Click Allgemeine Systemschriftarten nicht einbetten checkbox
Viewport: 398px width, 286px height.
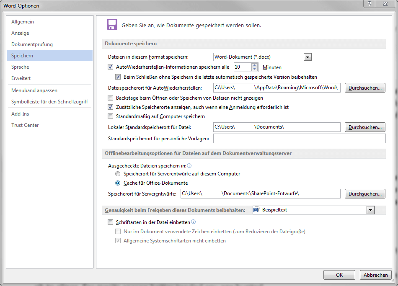[118, 241]
